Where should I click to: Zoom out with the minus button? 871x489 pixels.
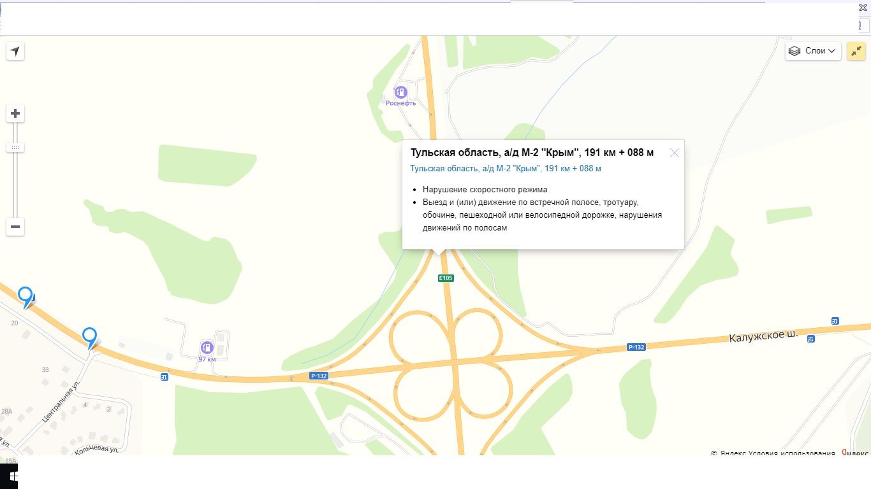15,227
